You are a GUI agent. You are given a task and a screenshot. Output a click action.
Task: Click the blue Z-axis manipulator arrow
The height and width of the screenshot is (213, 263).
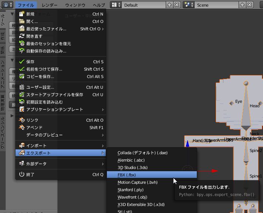188,143
